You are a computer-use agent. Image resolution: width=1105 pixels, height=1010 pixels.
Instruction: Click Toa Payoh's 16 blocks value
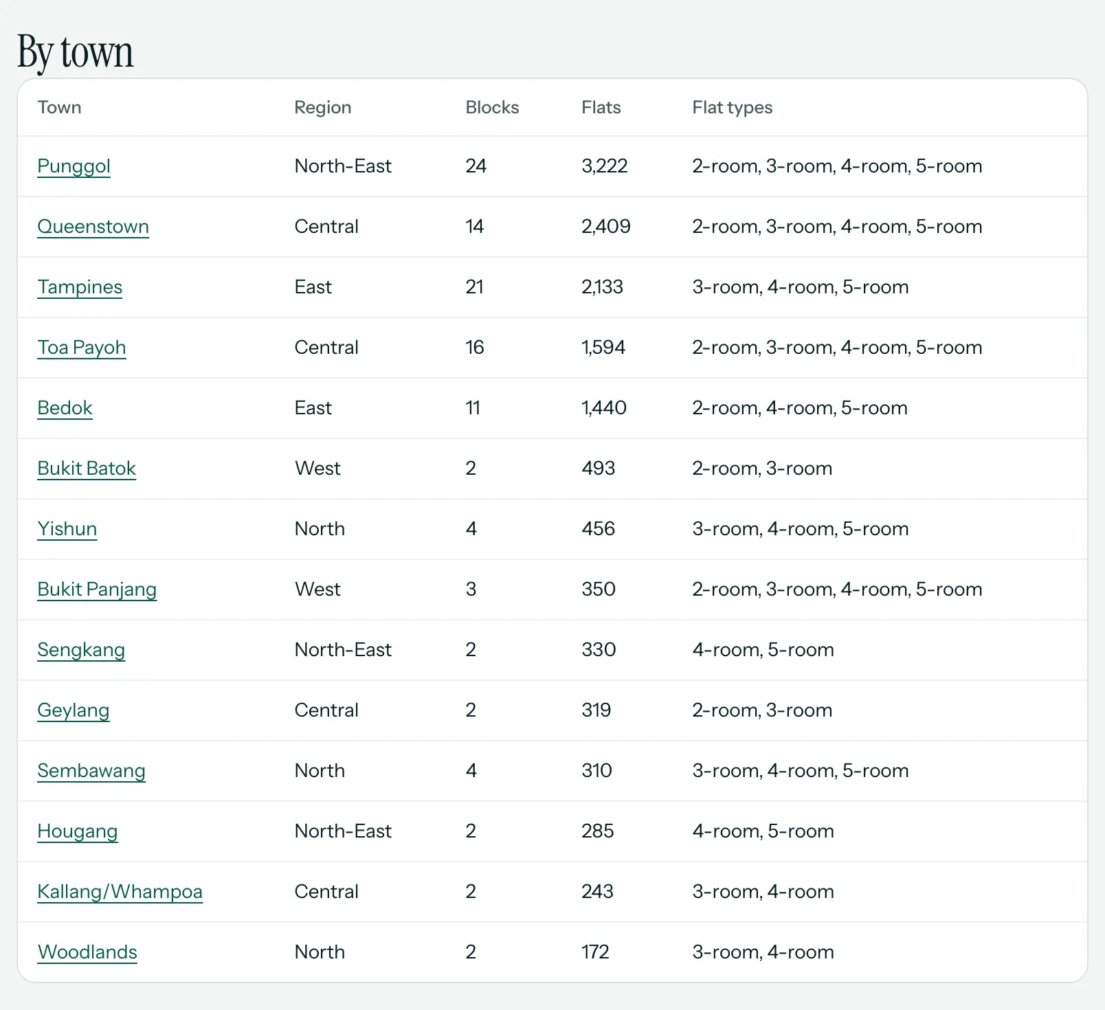475,348
